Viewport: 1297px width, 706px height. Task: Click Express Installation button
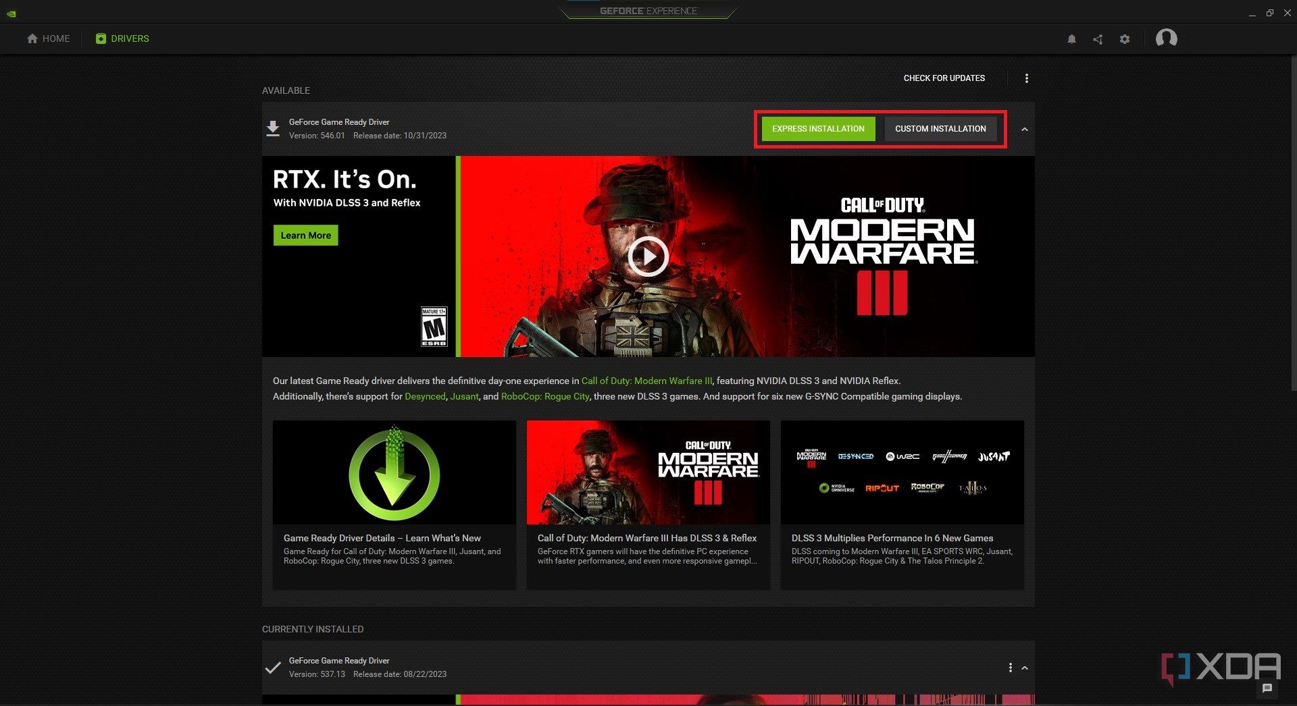point(818,129)
